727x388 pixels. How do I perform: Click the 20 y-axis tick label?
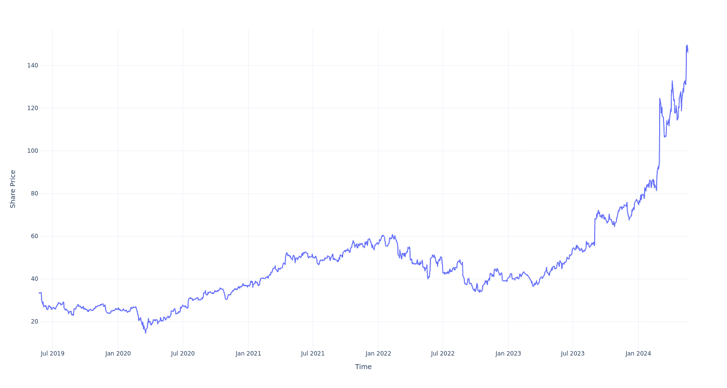pos(34,322)
